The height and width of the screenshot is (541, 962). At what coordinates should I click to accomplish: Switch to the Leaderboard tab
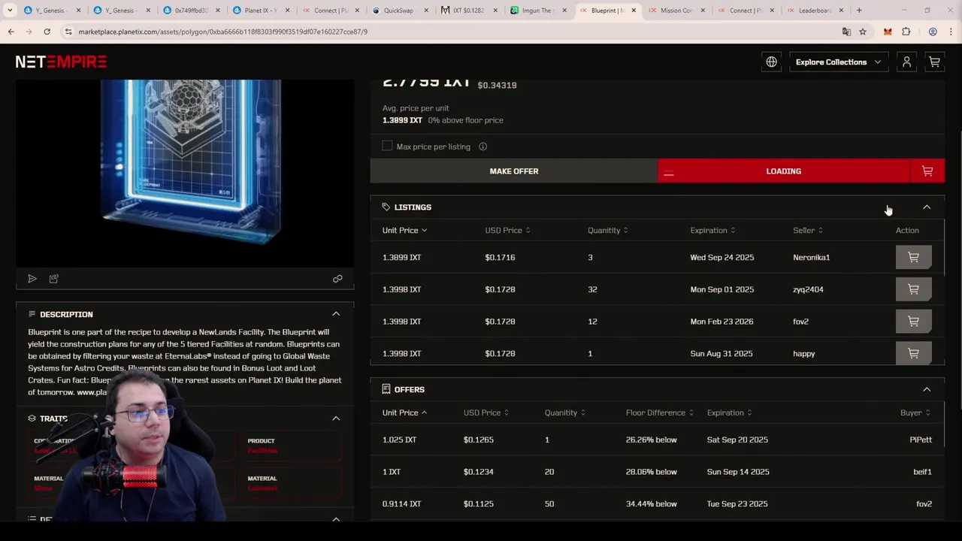[x=815, y=11]
